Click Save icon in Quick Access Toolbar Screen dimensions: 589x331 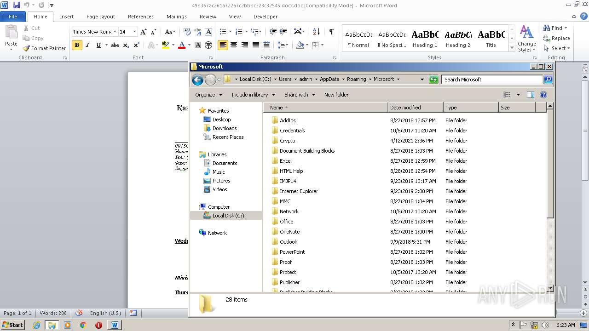pyautogui.click(x=17, y=5)
